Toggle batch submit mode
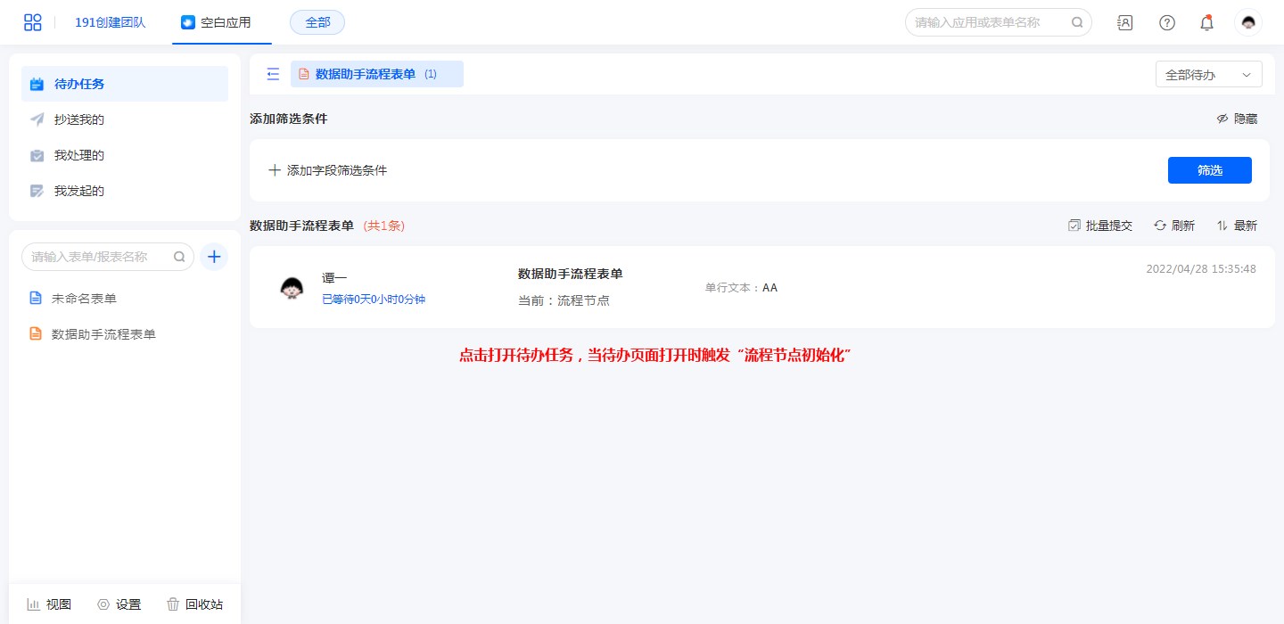 [x=1100, y=226]
